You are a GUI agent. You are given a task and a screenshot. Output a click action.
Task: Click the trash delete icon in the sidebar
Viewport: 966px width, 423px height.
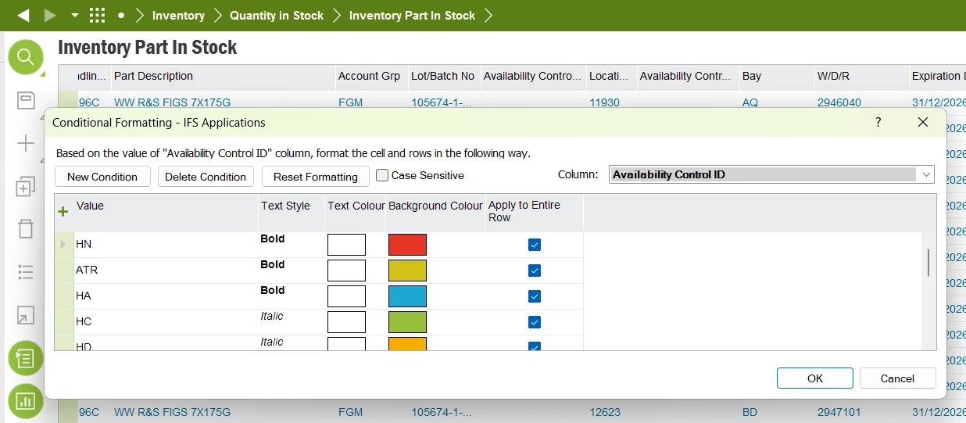[26, 229]
